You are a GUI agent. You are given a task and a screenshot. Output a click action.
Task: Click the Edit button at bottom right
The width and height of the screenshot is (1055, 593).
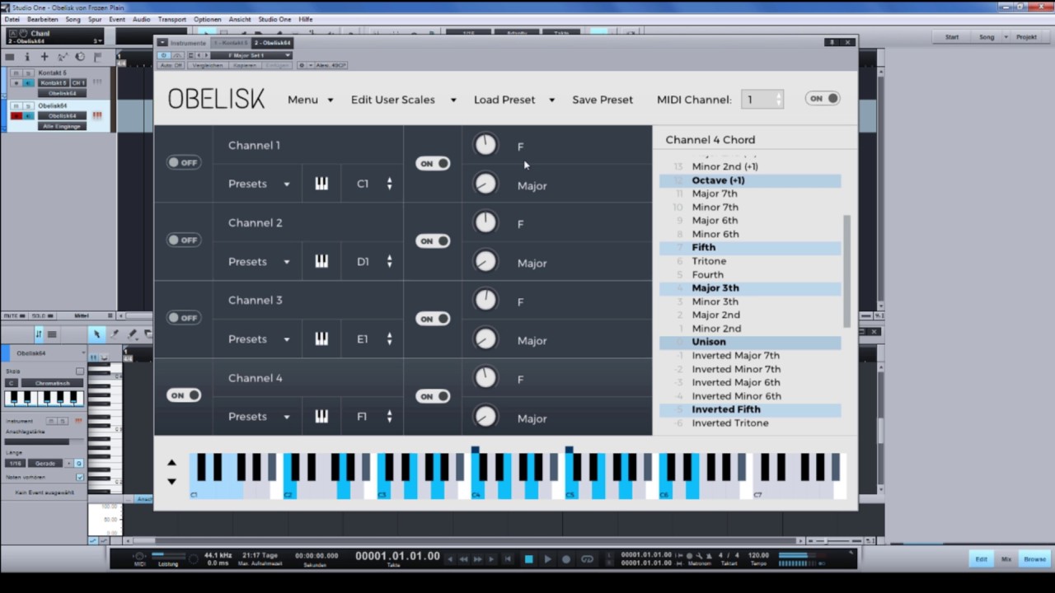pyautogui.click(x=982, y=559)
